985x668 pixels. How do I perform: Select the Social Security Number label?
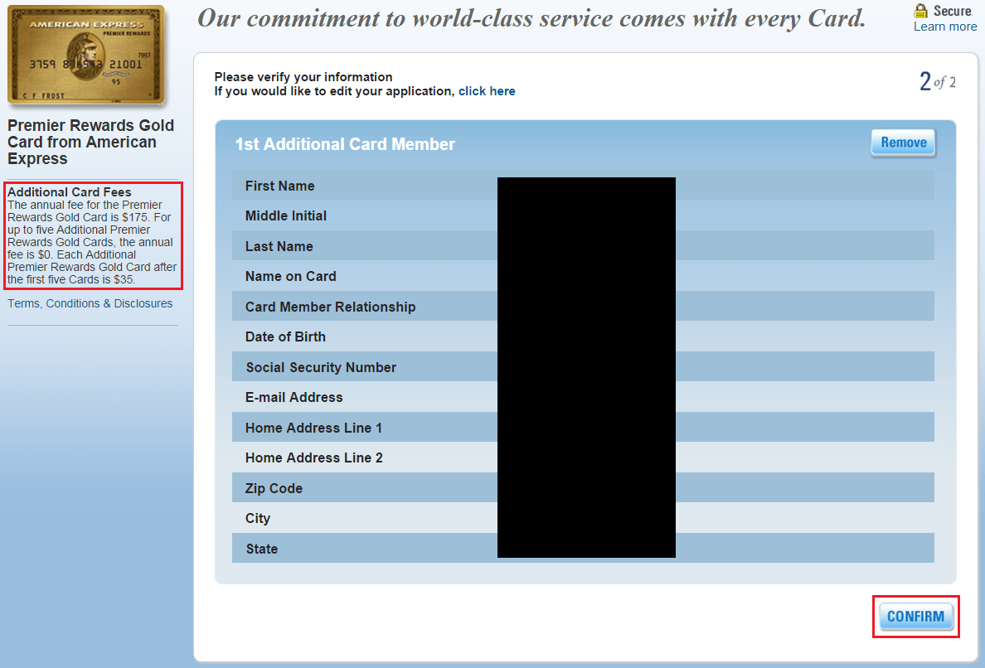pyautogui.click(x=321, y=367)
